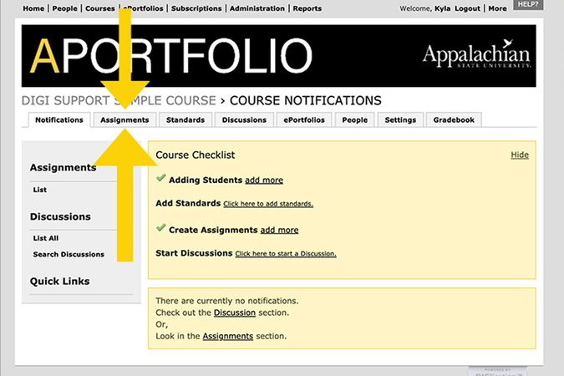
Task: Click the HELP? button
Action: [x=528, y=4]
